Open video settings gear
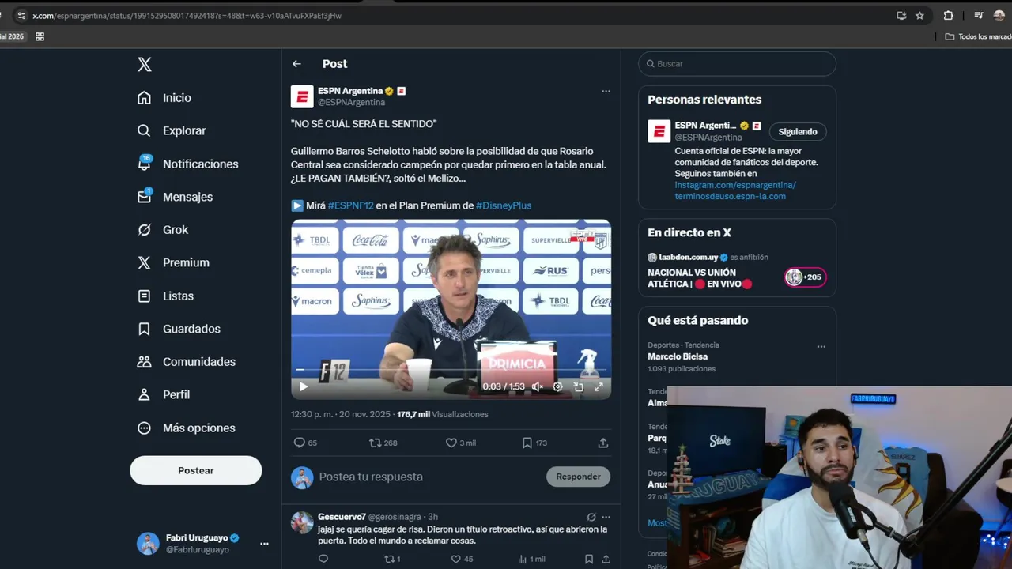 tap(557, 386)
